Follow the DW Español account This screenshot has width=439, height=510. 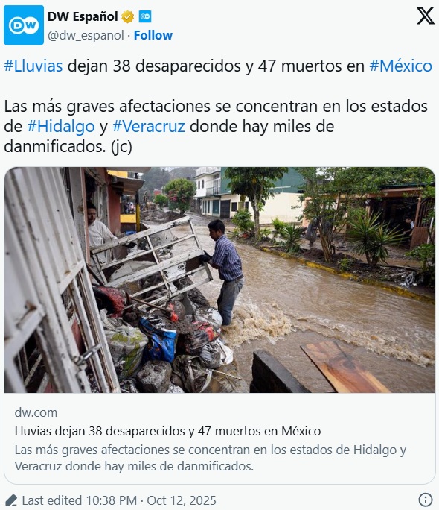(x=153, y=35)
